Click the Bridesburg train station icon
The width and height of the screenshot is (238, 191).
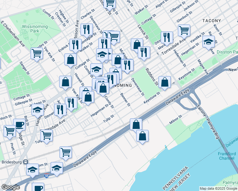(25, 162)
